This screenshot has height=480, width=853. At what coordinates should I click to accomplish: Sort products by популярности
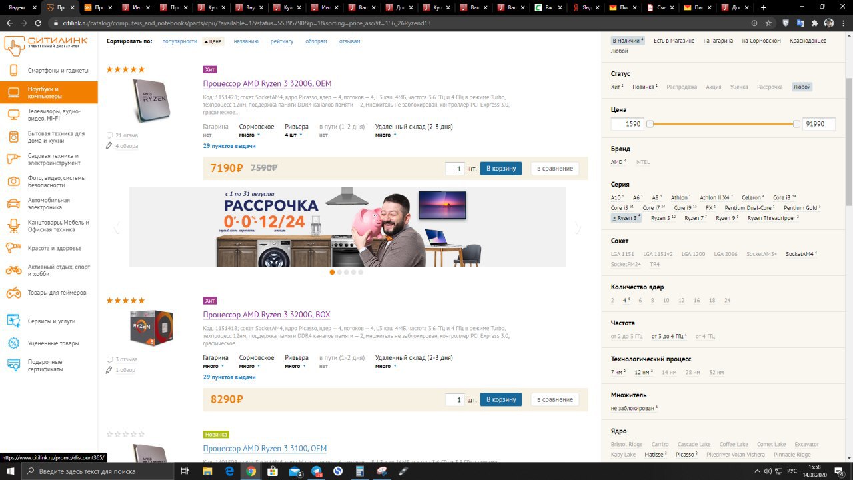click(x=179, y=41)
